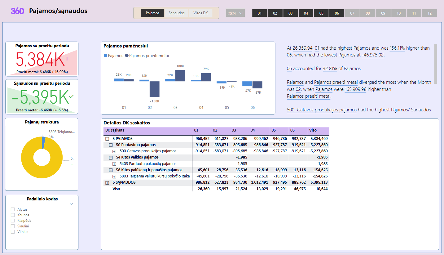Click the blue Pajamos legend marker
This screenshot has height=255, width=444.
pos(105,56)
